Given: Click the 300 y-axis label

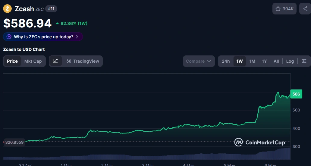Looking at the screenshot, I should tap(296, 146).
